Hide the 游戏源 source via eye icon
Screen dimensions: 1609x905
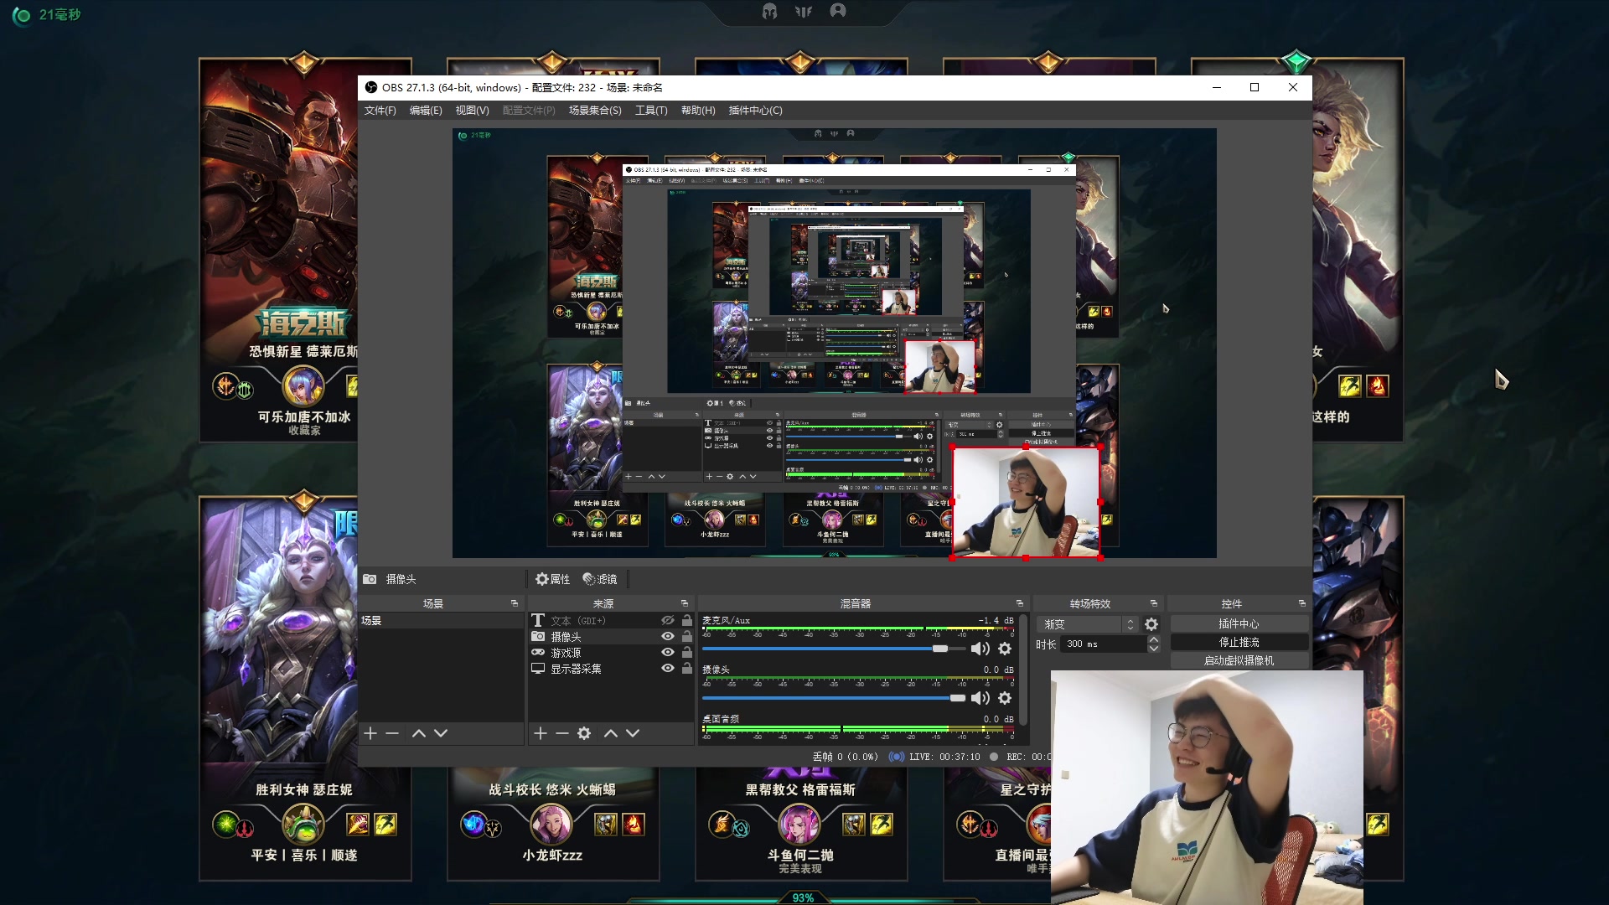(668, 653)
